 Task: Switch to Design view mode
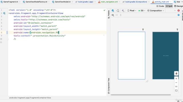click(x=178, y=6)
